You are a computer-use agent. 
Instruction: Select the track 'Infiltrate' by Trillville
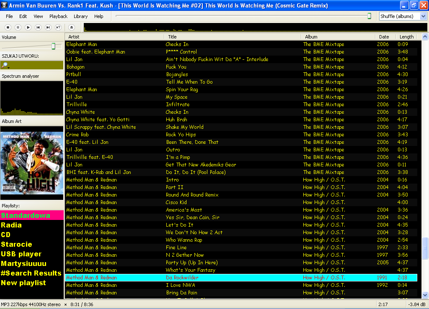(241, 105)
